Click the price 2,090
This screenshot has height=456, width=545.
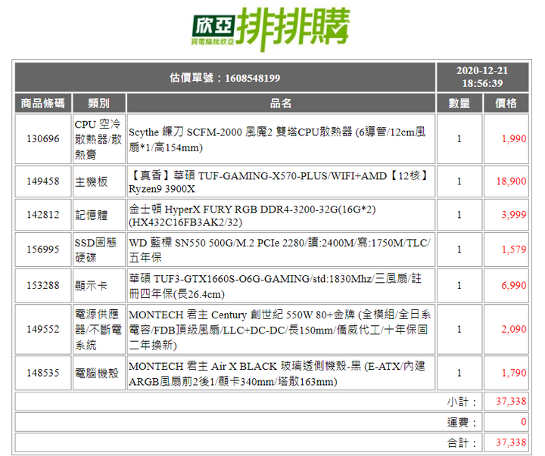point(514,329)
